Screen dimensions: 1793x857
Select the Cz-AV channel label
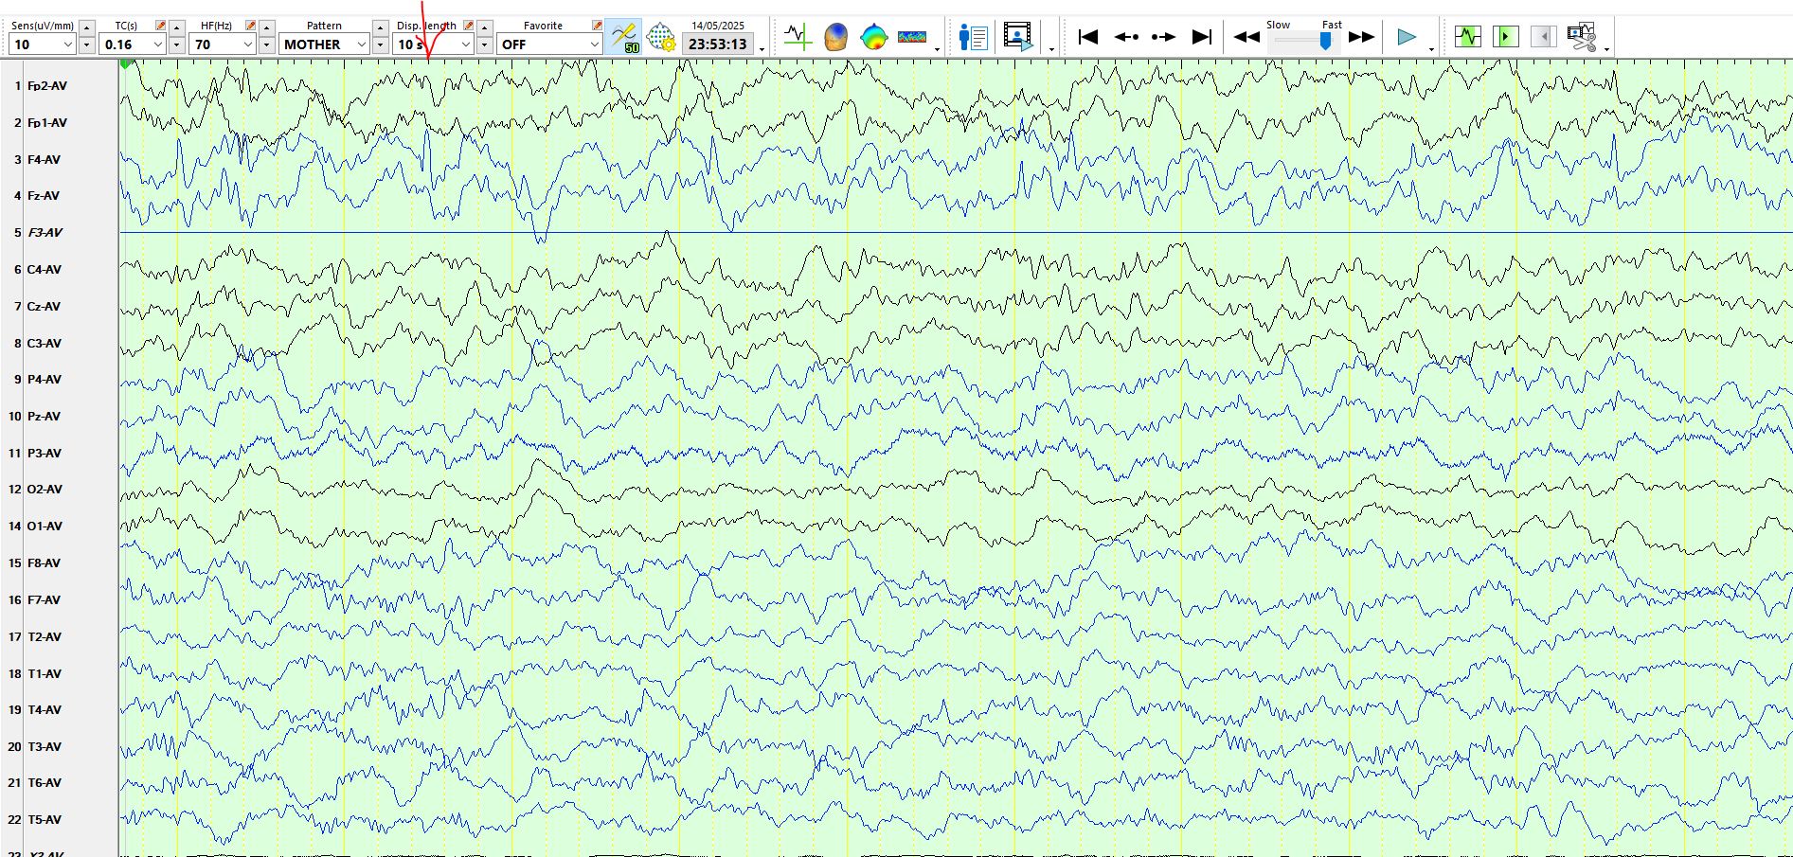click(44, 307)
